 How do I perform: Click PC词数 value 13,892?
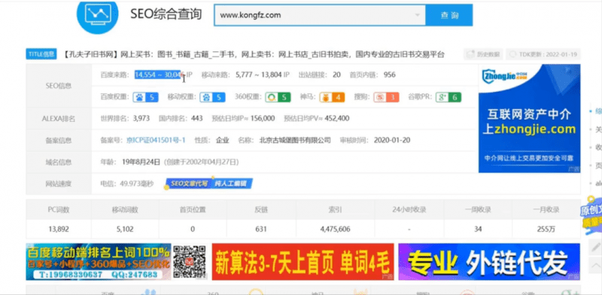(x=59, y=230)
